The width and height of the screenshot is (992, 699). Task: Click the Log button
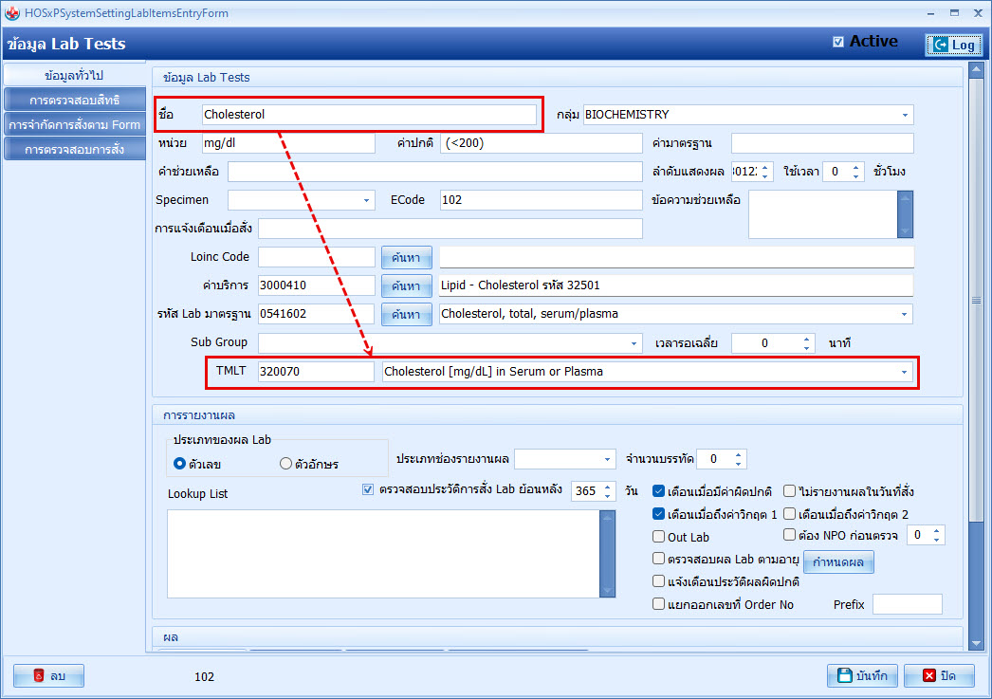point(954,45)
